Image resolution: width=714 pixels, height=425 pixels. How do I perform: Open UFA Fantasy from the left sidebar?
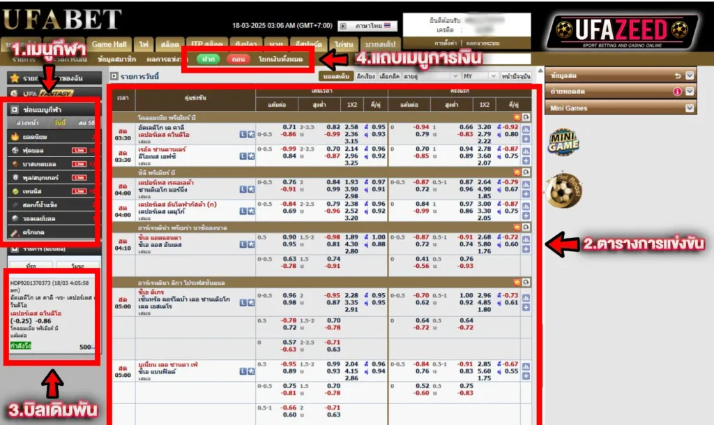pyautogui.click(x=43, y=94)
